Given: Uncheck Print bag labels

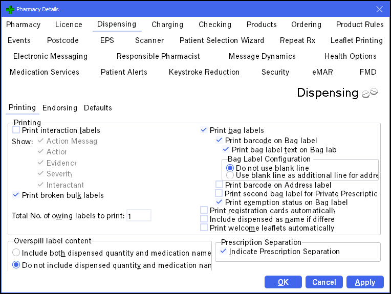Looking at the screenshot, I should coord(204,130).
